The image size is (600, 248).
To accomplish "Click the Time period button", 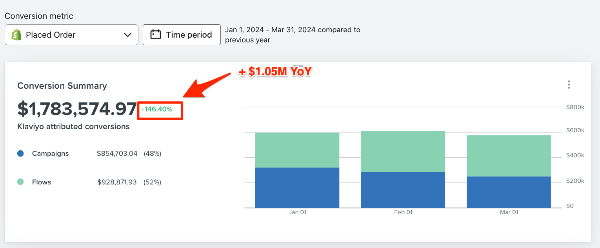I will tap(182, 35).
